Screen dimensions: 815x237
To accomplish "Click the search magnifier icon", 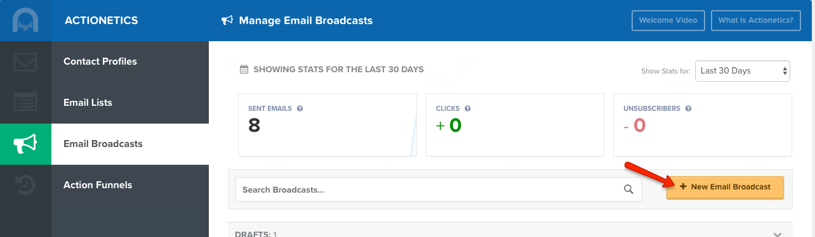I will coord(628,189).
